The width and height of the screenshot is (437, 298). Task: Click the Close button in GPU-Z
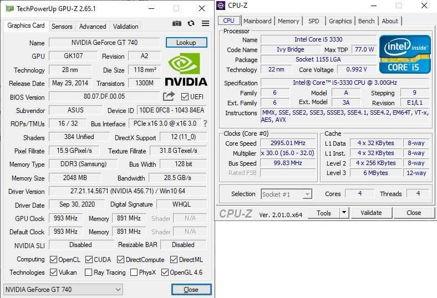click(191, 290)
